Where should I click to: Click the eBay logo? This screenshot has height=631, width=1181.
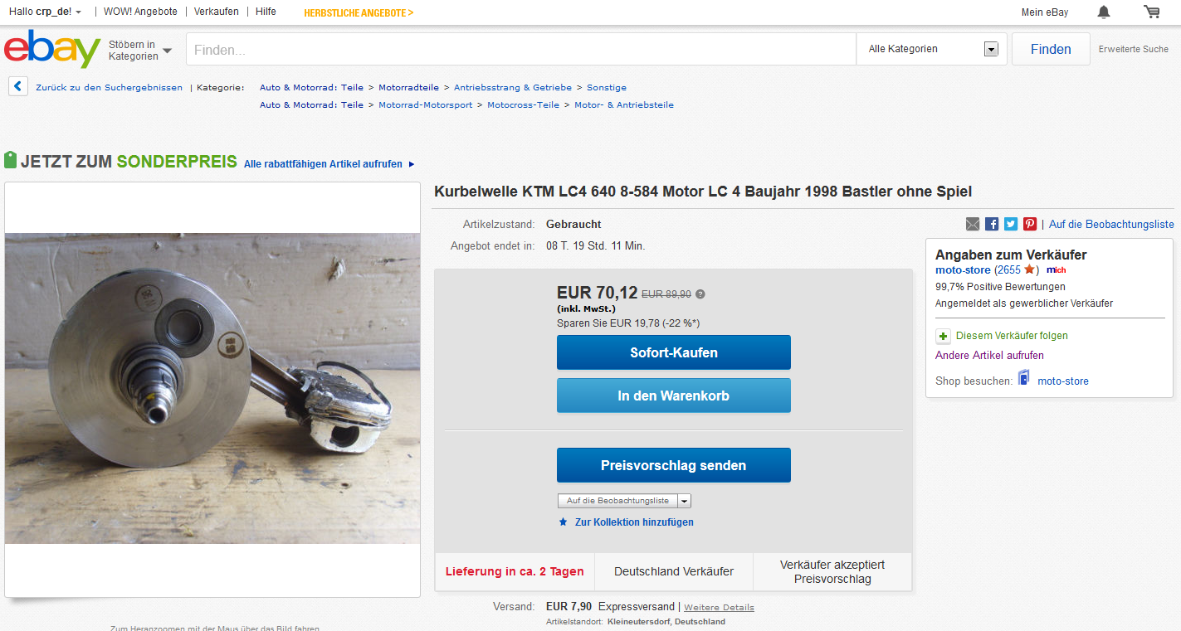coord(51,50)
